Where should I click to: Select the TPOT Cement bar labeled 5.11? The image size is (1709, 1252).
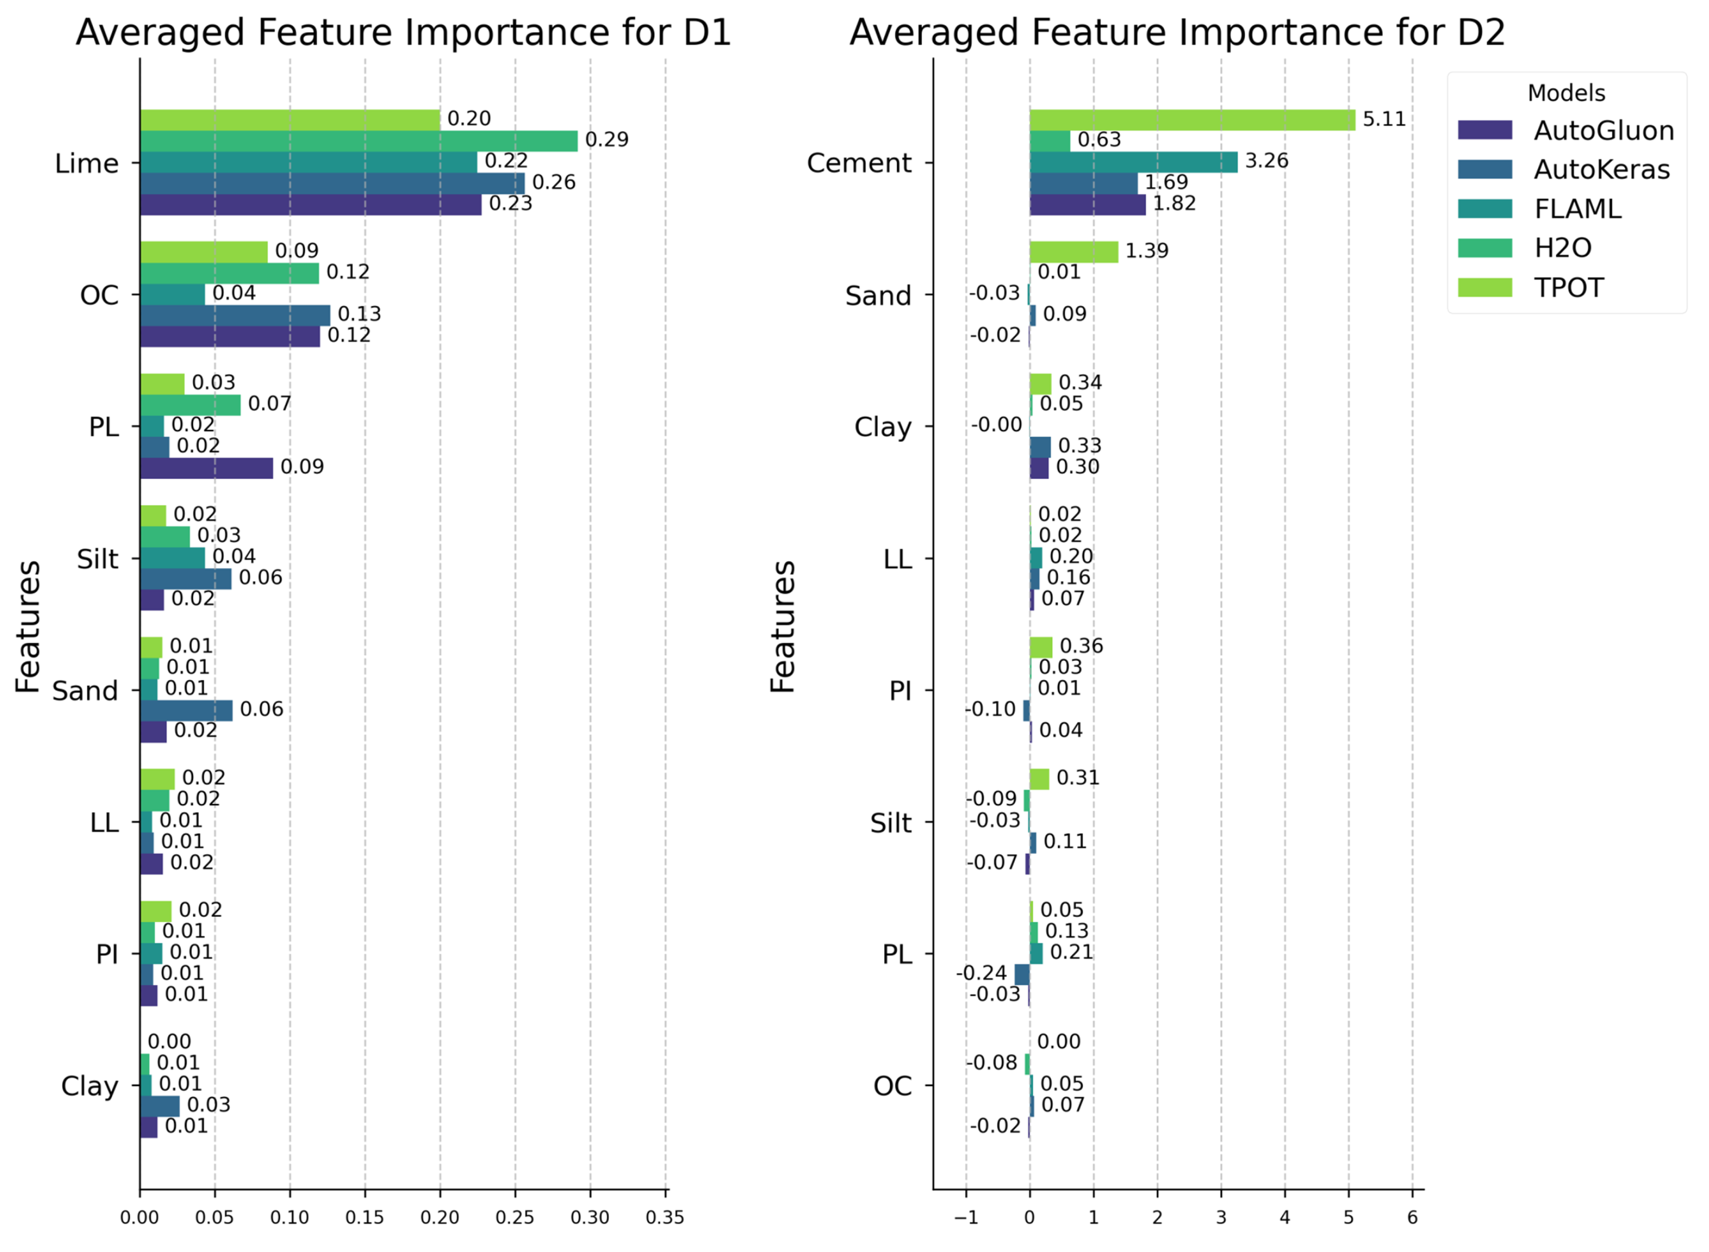[1191, 120]
